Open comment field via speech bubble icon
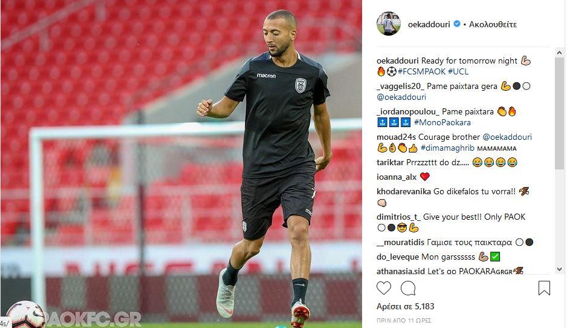This screenshot has height=328, width=567. pos(408,288)
